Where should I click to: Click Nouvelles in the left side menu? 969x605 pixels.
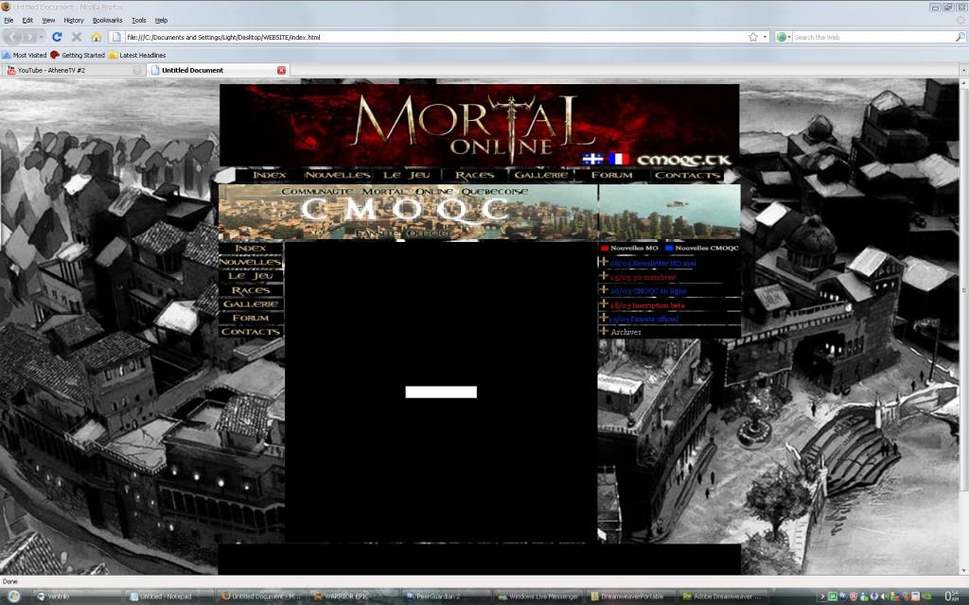click(x=251, y=263)
